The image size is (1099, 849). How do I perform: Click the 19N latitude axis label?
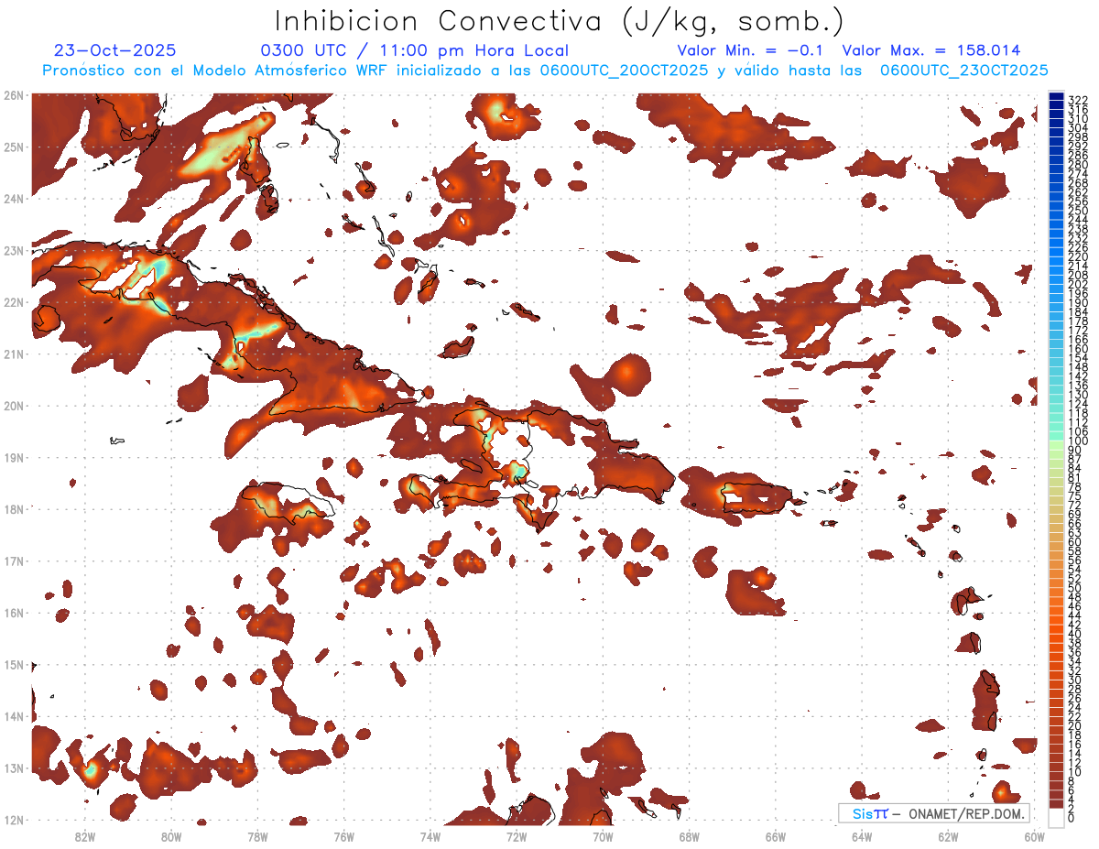click(x=14, y=457)
